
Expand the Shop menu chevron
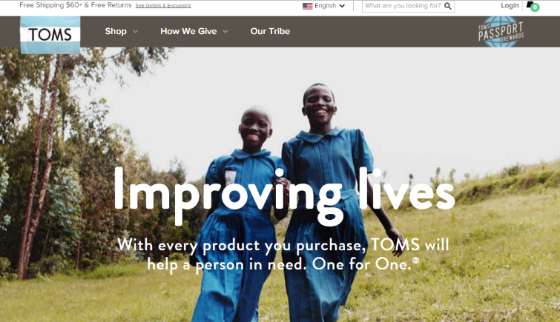135,31
